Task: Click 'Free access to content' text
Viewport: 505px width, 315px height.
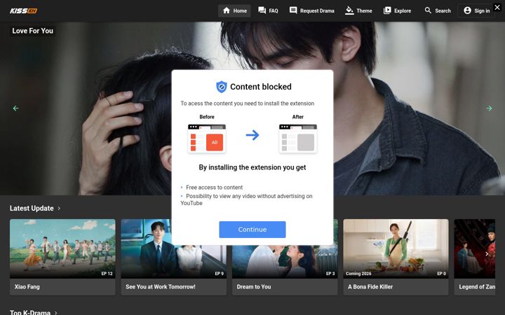Action: pos(214,188)
